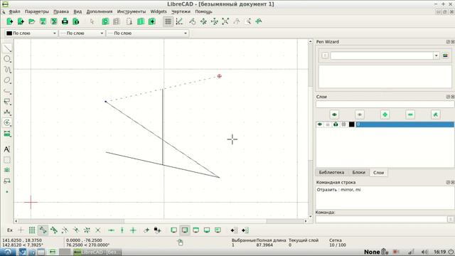Click the LibreCAD taskbar button

coord(97,252)
